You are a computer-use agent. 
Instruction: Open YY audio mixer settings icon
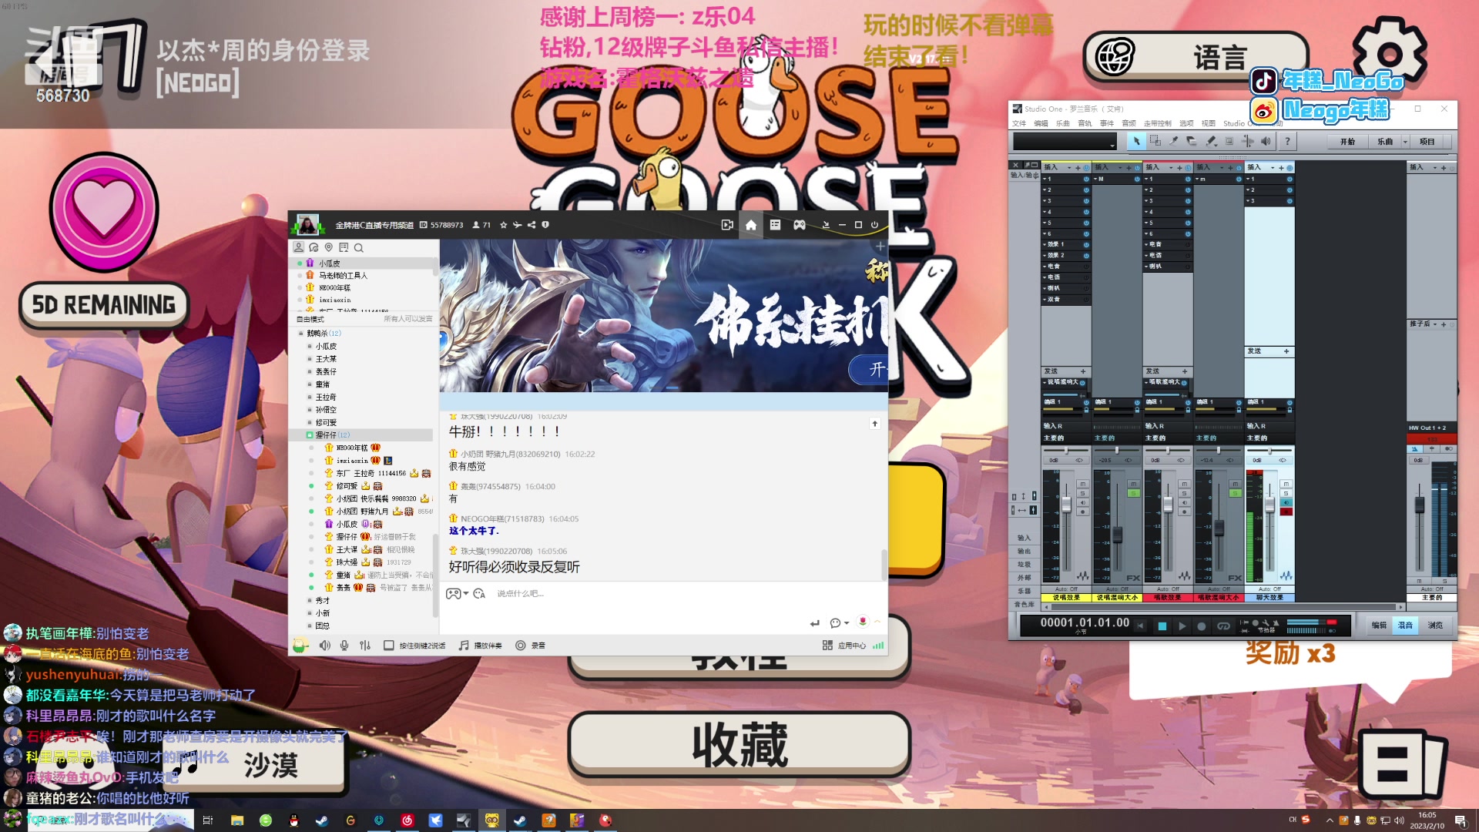coord(365,646)
